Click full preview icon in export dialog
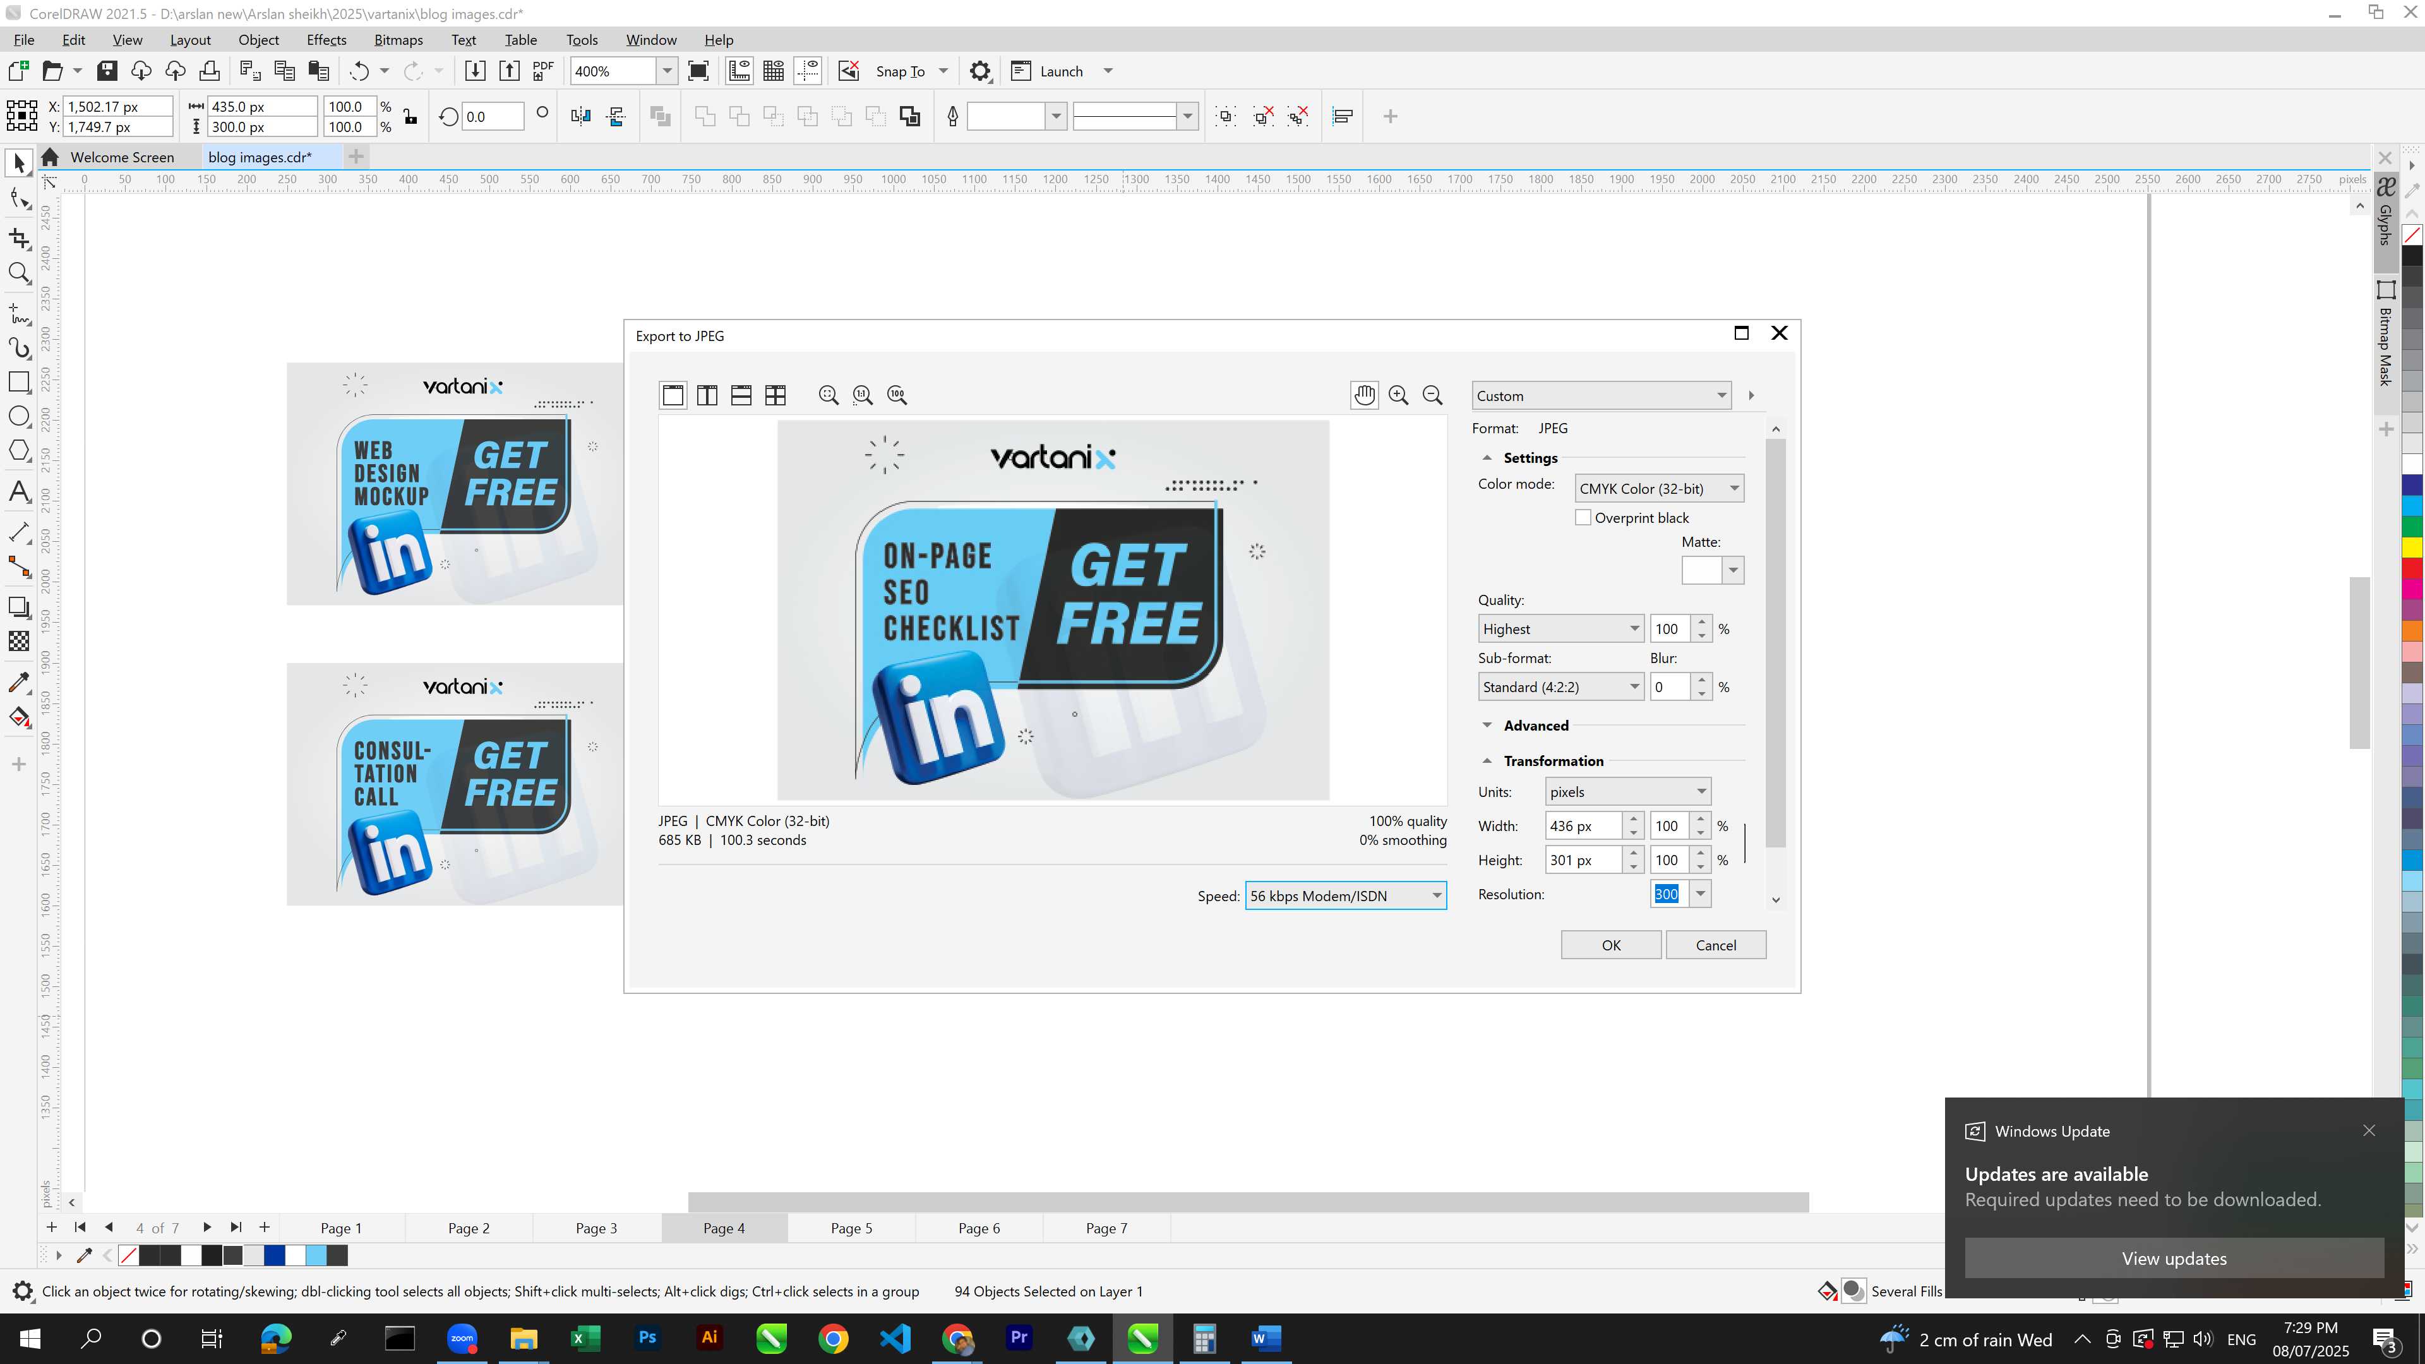Viewport: 2425px width, 1364px height. click(x=673, y=395)
